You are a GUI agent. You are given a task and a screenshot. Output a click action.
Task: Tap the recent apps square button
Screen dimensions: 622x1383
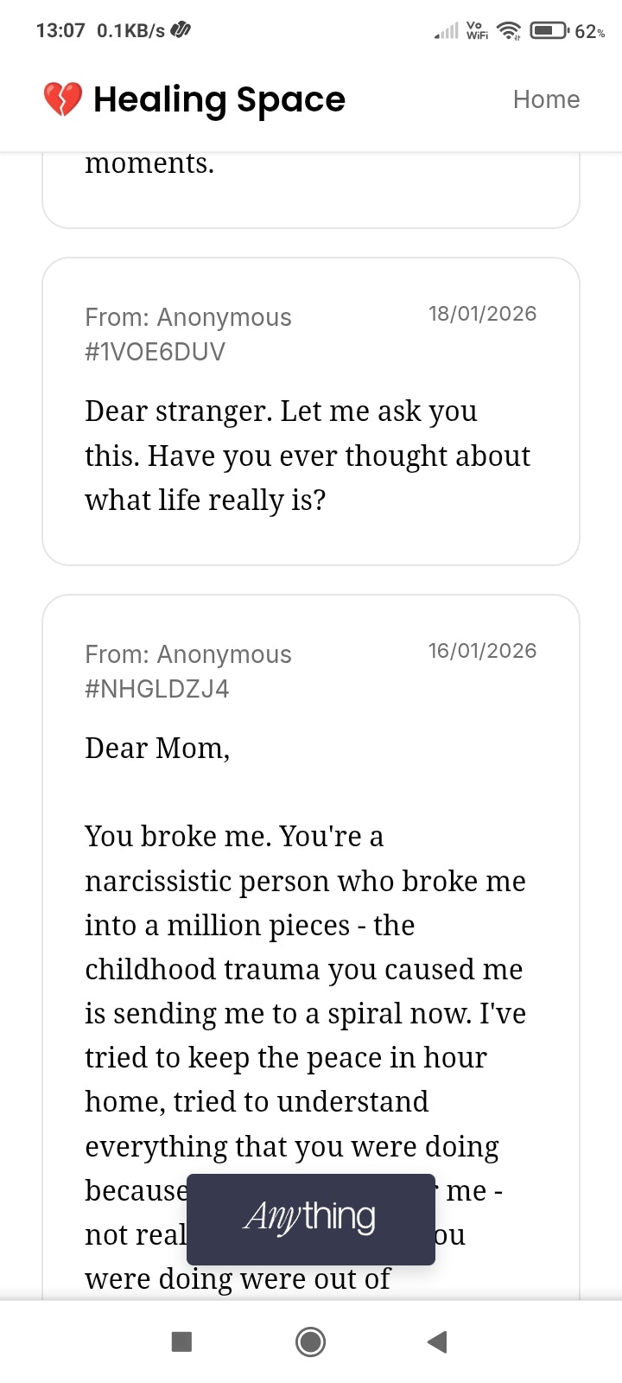click(181, 1342)
